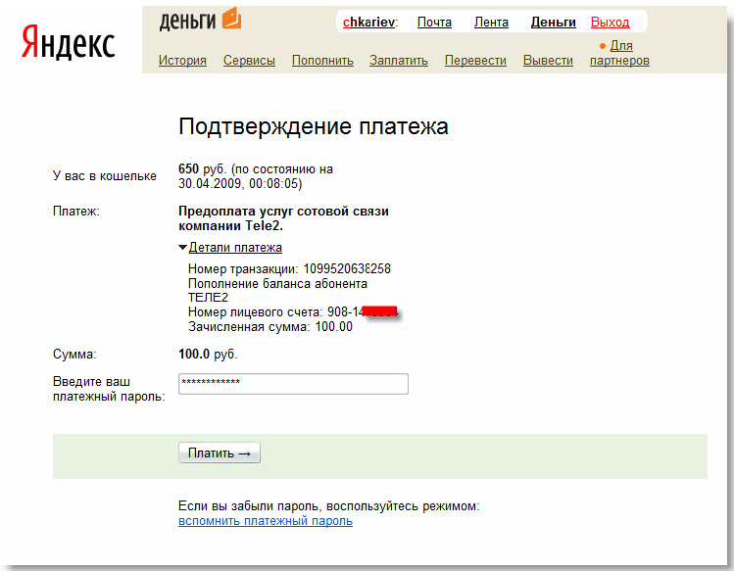
Task: Click the Детали платежа link
Action: [x=235, y=247]
